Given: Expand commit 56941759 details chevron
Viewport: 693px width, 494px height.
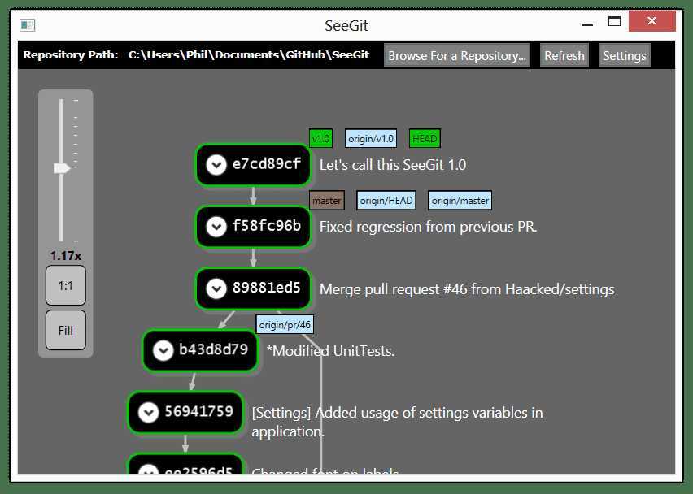Looking at the screenshot, I should [x=148, y=412].
